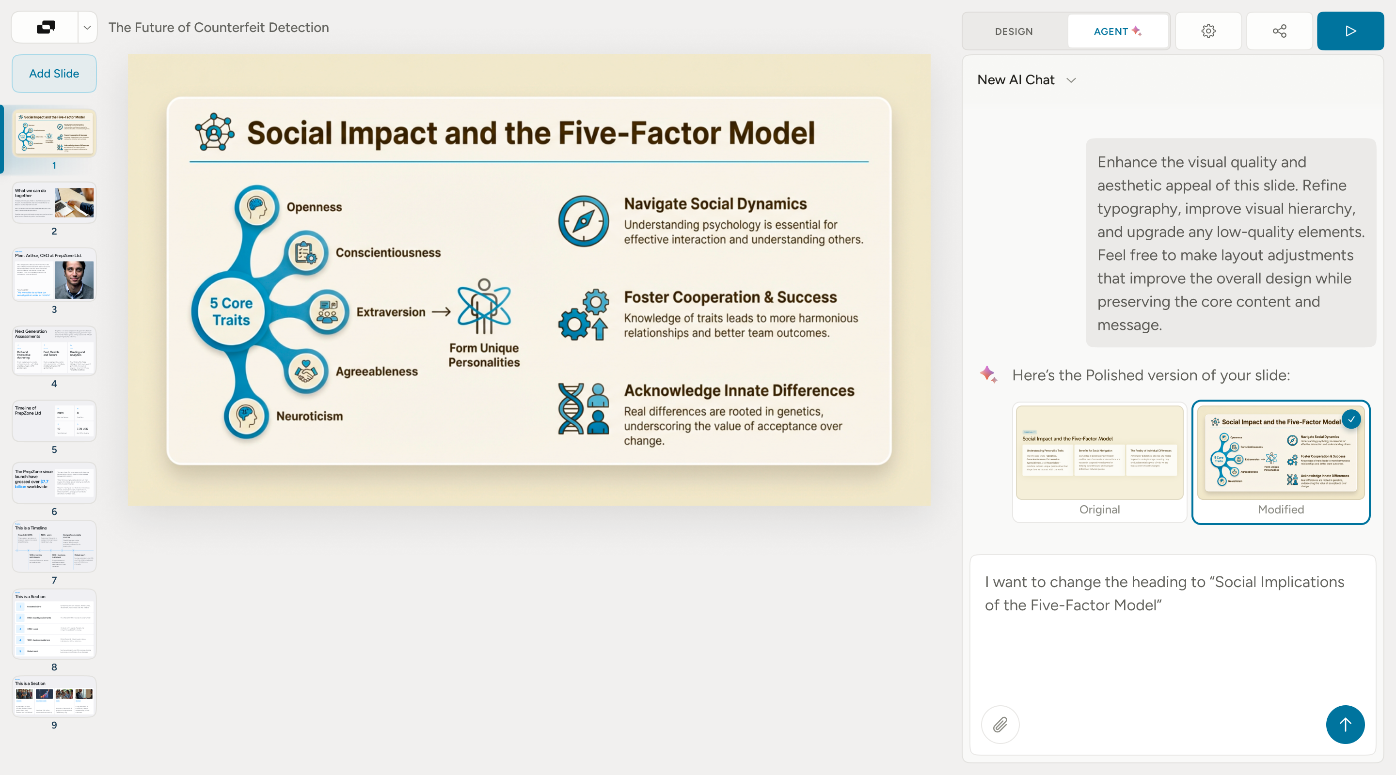Viewport: 1396px width, 775px height.
Task: Open settings via the gear icon
Action: point(1208,31)
